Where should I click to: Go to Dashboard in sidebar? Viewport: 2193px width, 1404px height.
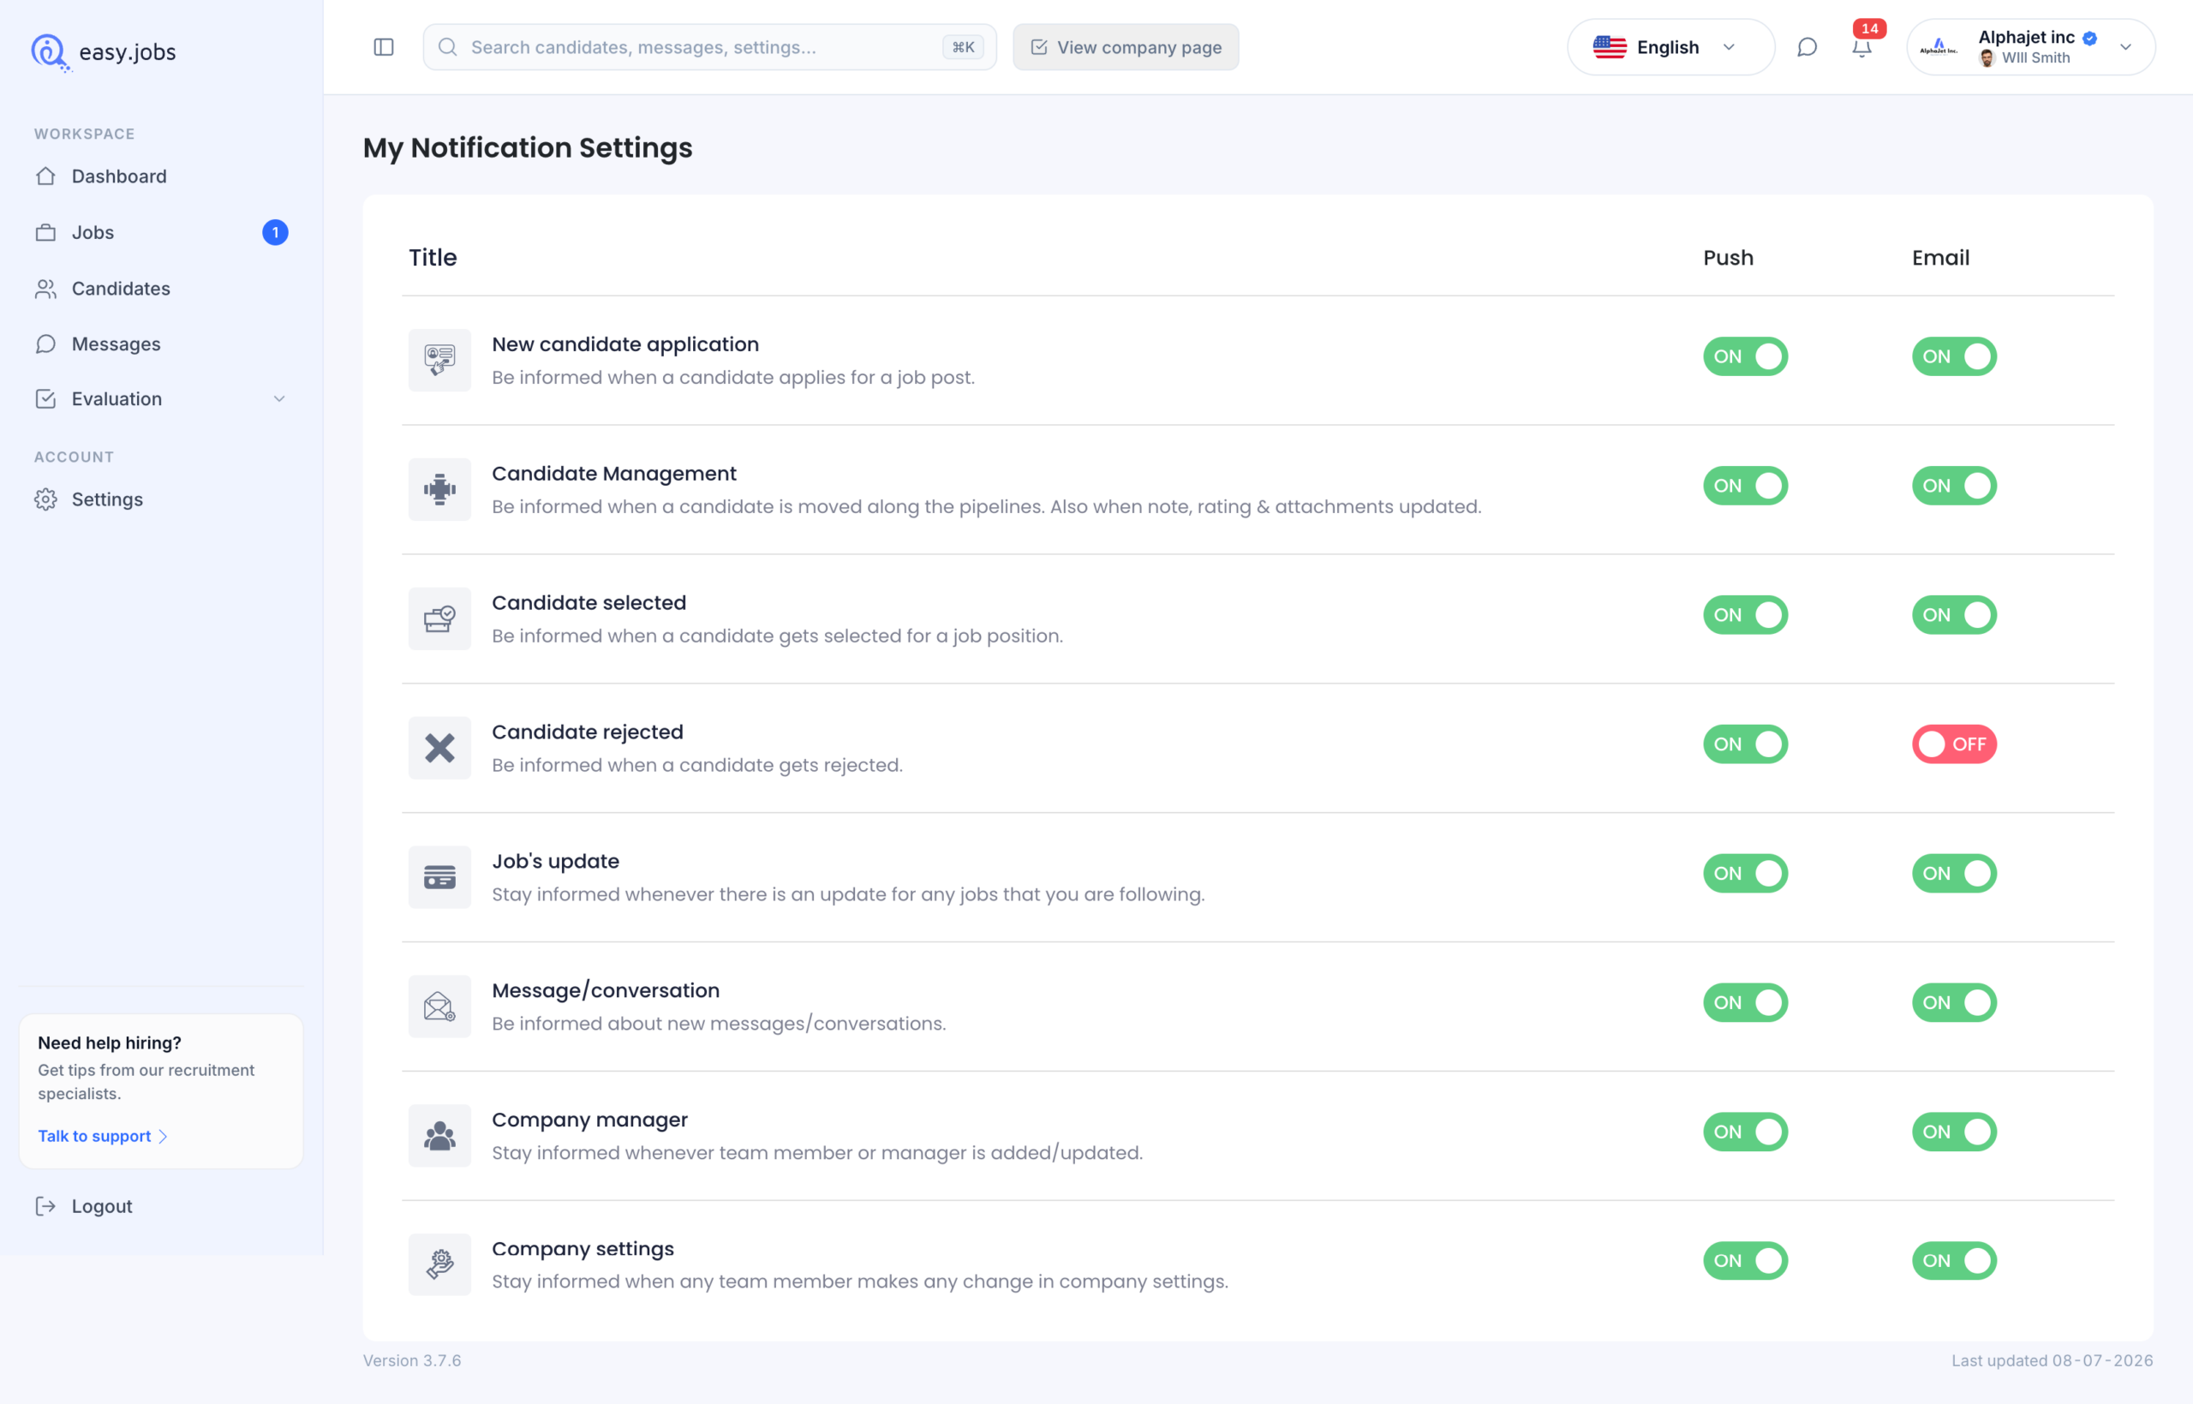tap(161, 176)
